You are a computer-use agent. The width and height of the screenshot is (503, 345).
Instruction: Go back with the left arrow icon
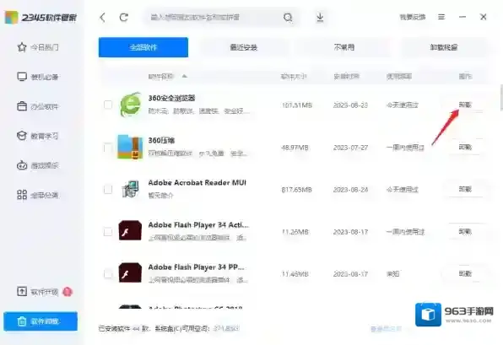103,18
